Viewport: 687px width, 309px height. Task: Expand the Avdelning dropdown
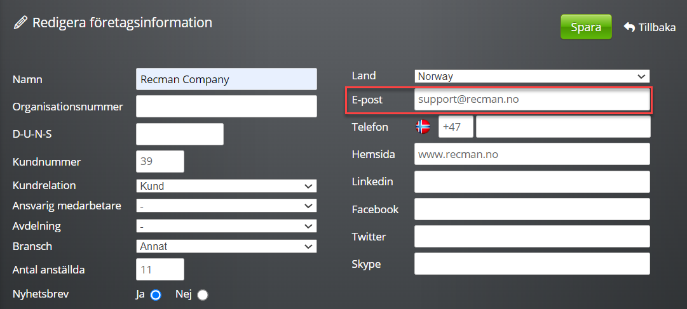[226, 226]
